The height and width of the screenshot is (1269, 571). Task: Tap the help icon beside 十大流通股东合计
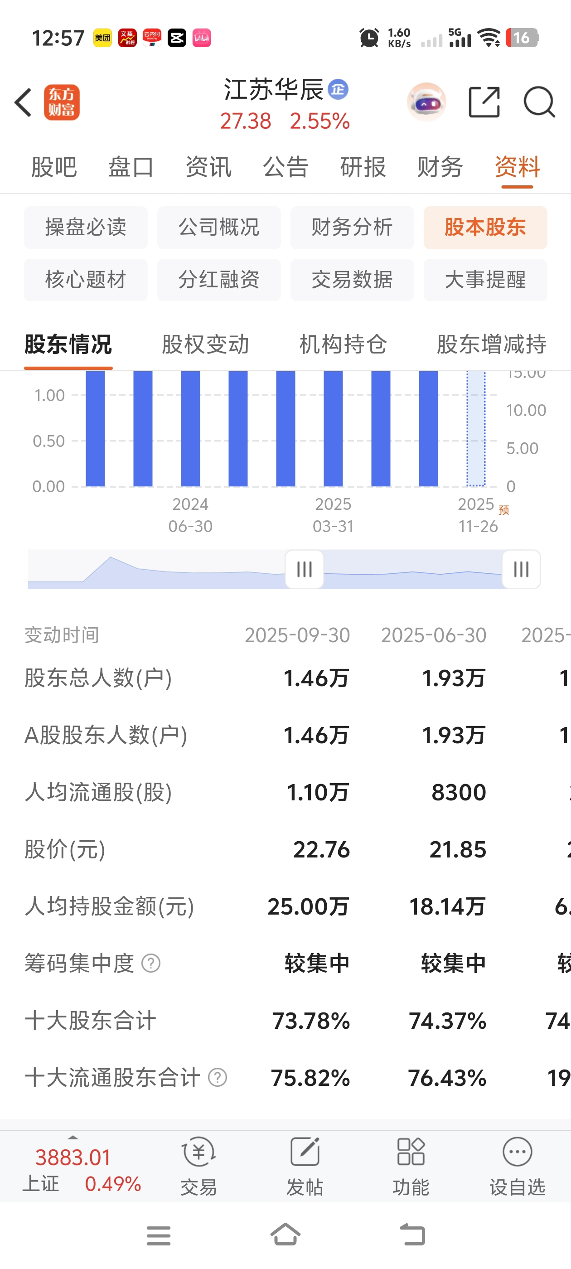point(217,1077)
